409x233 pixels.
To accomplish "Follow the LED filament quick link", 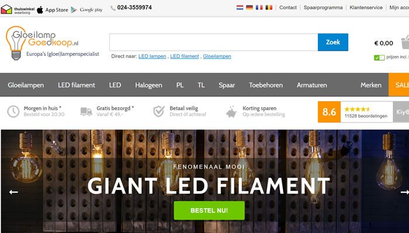I will point(185,57).
